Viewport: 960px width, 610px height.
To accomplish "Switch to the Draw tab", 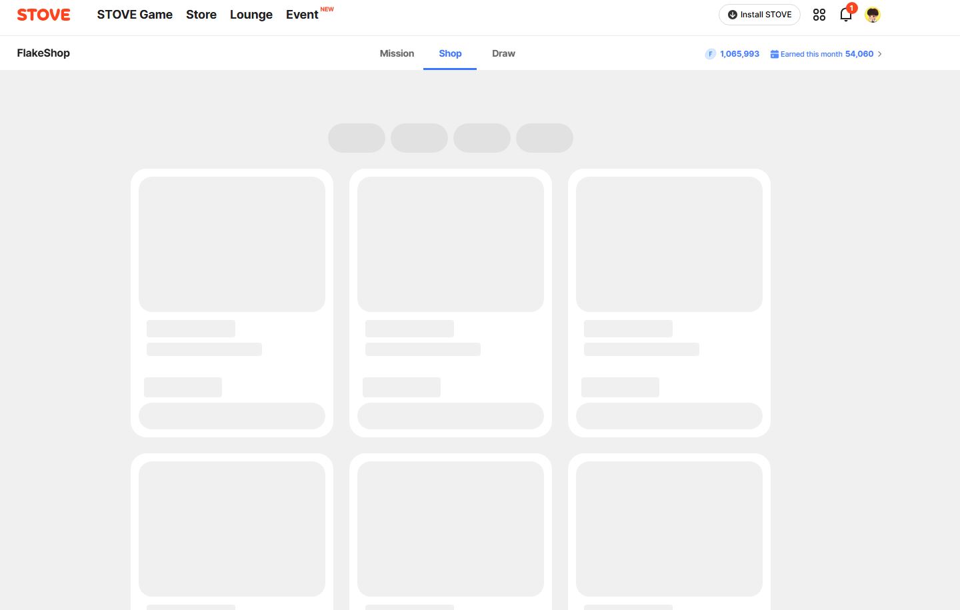I will [503, 53].
